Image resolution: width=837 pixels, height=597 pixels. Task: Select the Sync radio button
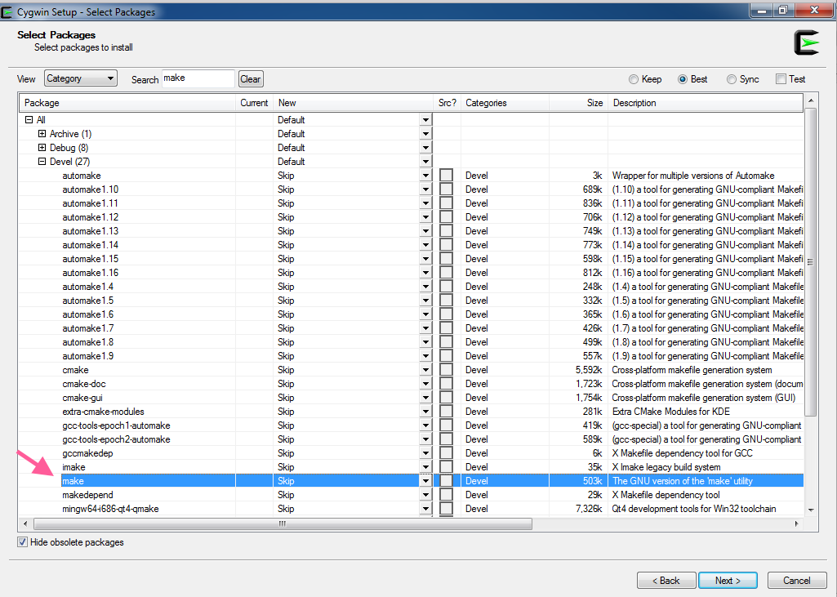click(732, 79)
